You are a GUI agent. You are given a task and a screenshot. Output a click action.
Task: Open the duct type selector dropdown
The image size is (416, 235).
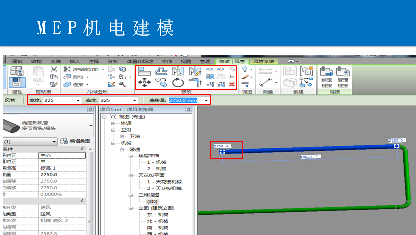click(91, 126)
